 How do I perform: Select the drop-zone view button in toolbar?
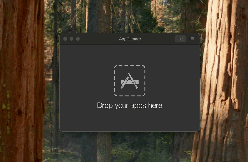180,39
